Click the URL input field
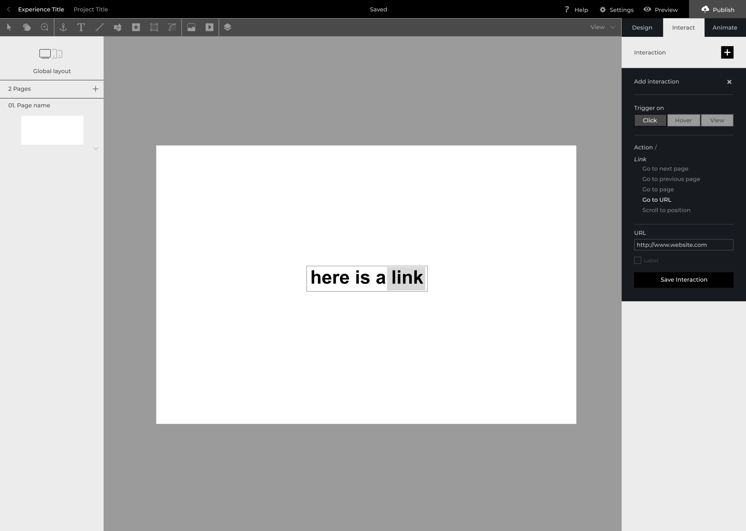This screenshot has width=746, height=531. tap(684, 245)
